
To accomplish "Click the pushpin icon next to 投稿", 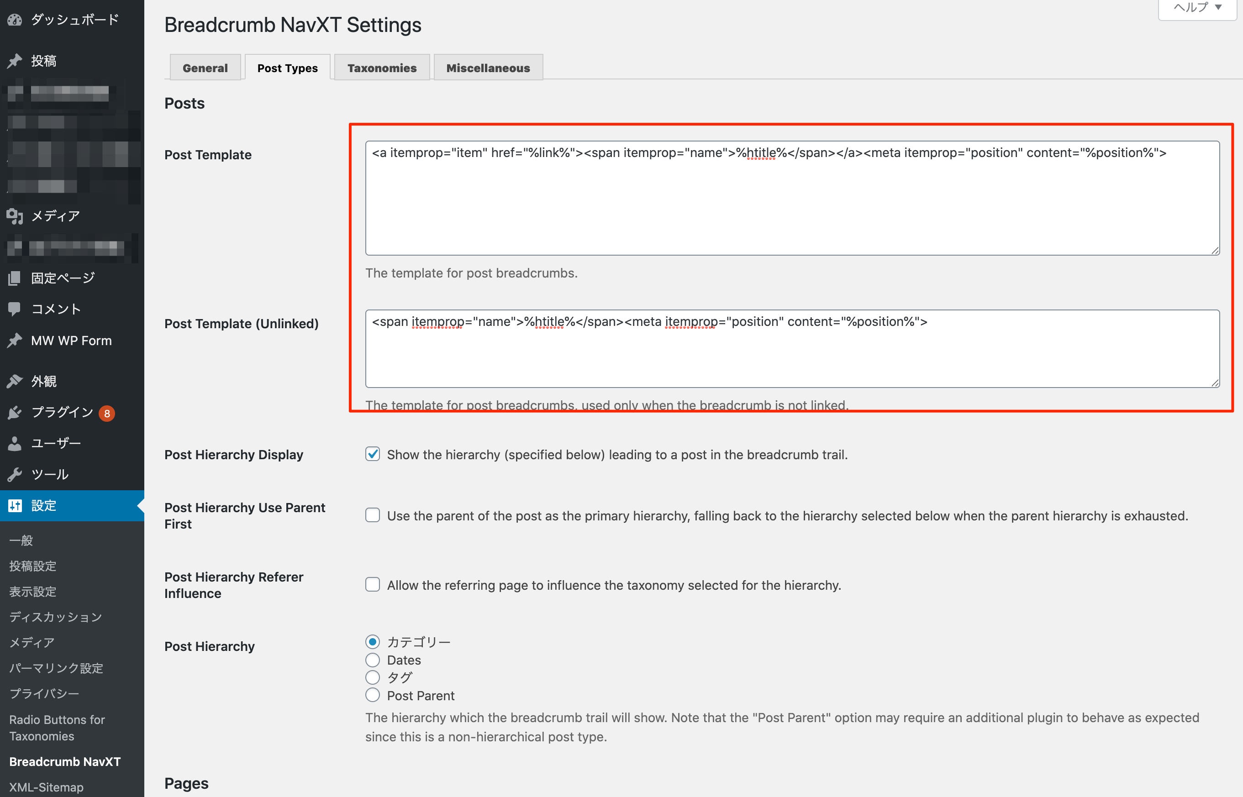I will tap(15, 61).
